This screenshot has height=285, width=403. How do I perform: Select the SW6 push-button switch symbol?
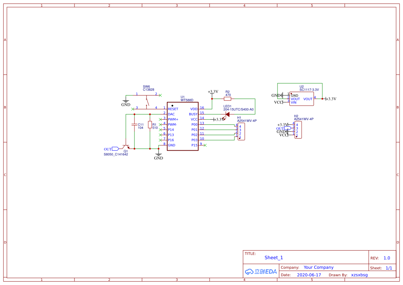[147, 102]
